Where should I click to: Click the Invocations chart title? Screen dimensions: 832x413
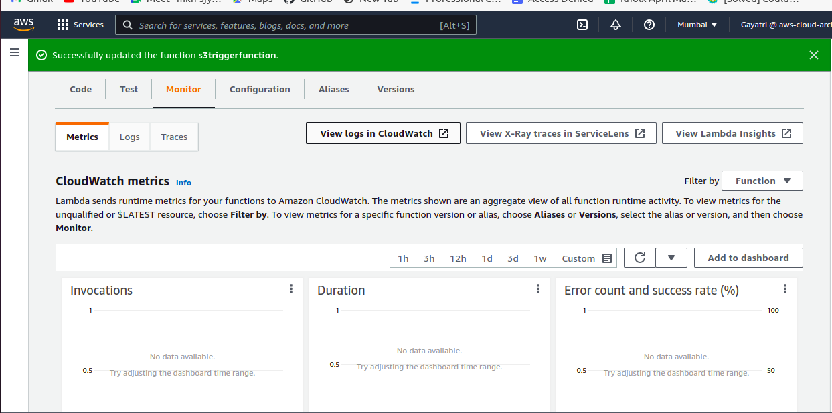(101, 290)
